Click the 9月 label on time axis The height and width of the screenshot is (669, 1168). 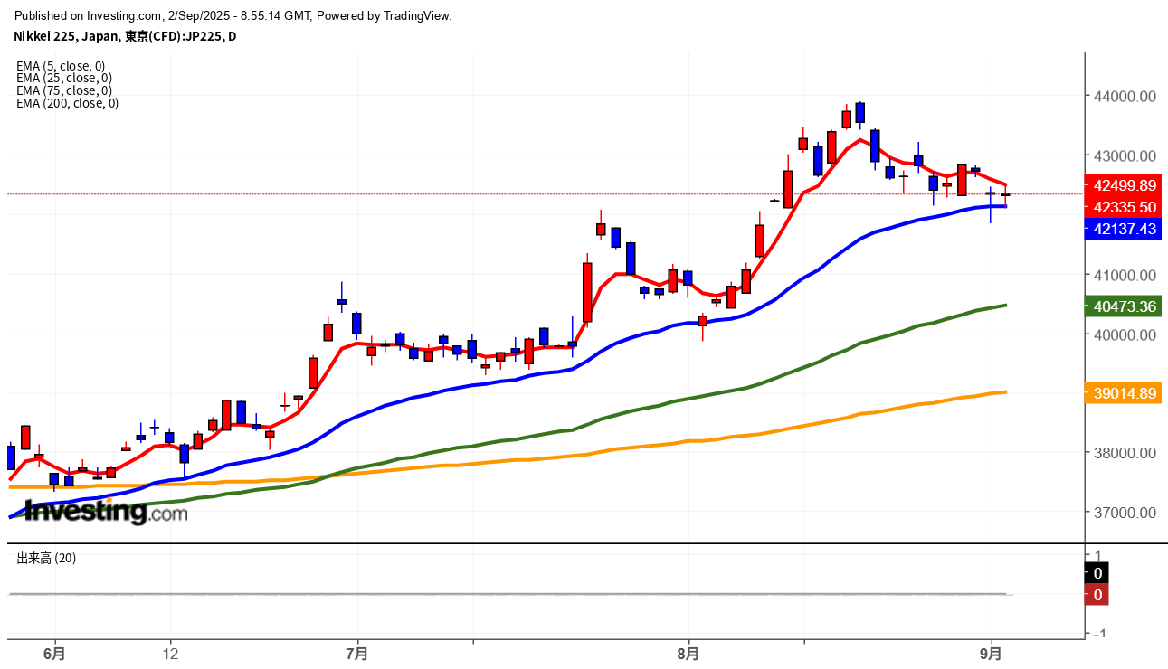[x=992, y=652]
